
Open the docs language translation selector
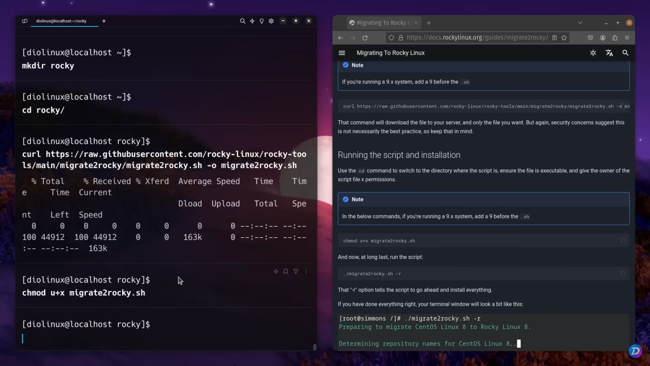(609, 53)
